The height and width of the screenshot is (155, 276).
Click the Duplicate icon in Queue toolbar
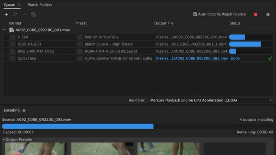tap(33, 14)
